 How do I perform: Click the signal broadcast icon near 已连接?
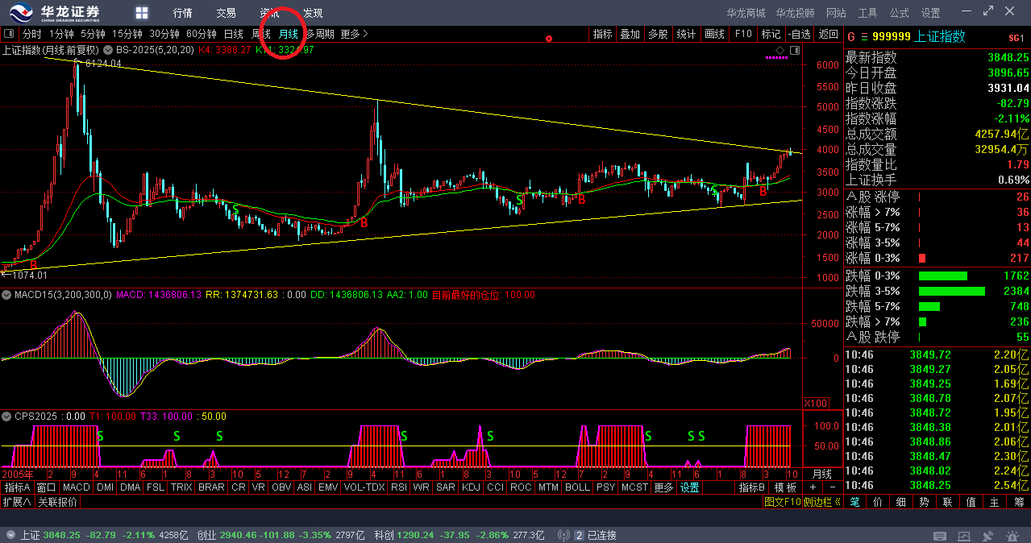(563, 535)
